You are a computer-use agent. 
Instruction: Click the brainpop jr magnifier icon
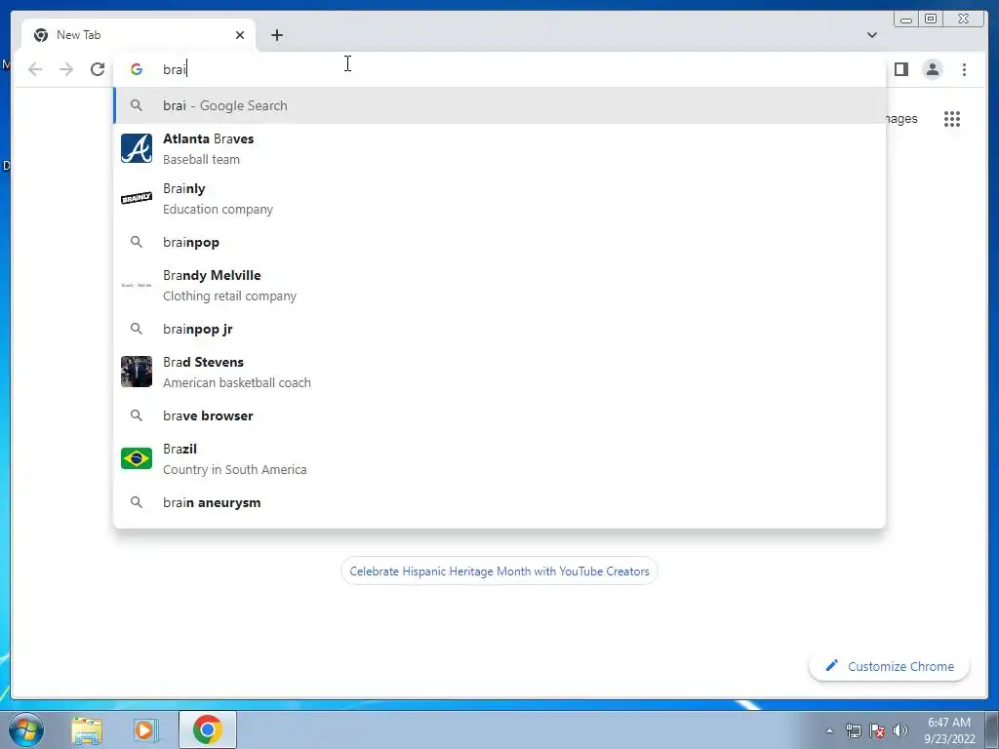pyautogui.click(x=137, y=329)
